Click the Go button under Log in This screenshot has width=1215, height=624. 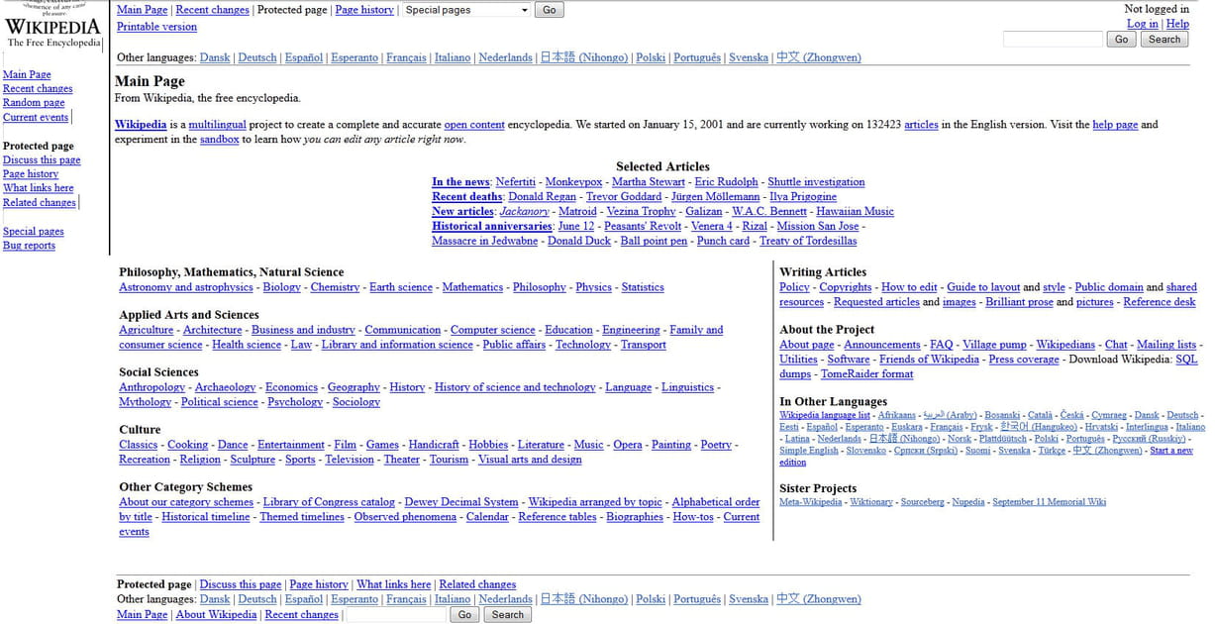coord(1121,40)
